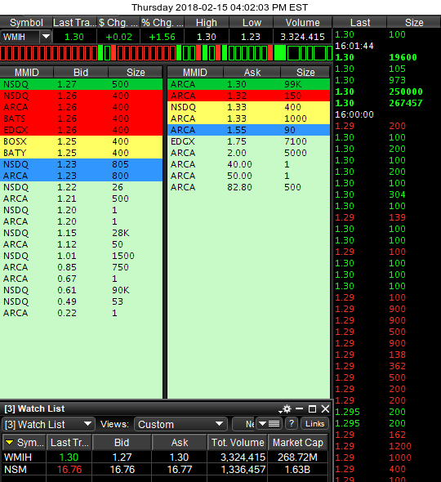Image resolution: width=441 pixels, height=482 pixels.
Task: Click the Ask column header in Level II
Action: pos(252,72)
